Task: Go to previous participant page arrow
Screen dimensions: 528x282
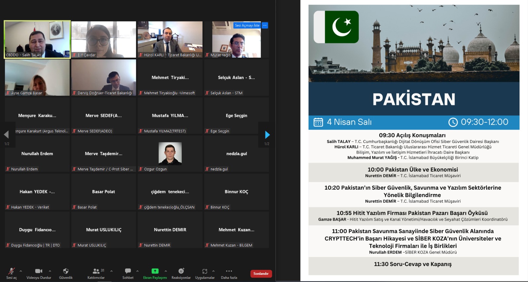Action: (6, 135)
